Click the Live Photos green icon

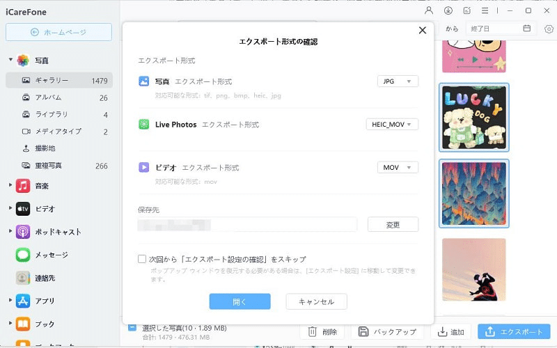143,125
